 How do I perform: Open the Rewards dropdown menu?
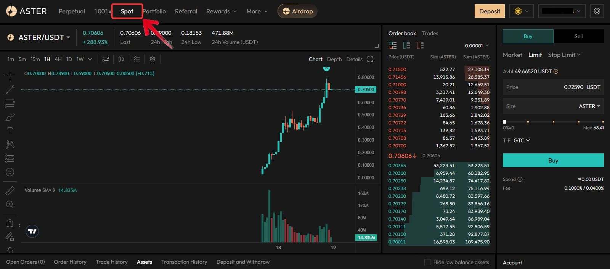222,11
